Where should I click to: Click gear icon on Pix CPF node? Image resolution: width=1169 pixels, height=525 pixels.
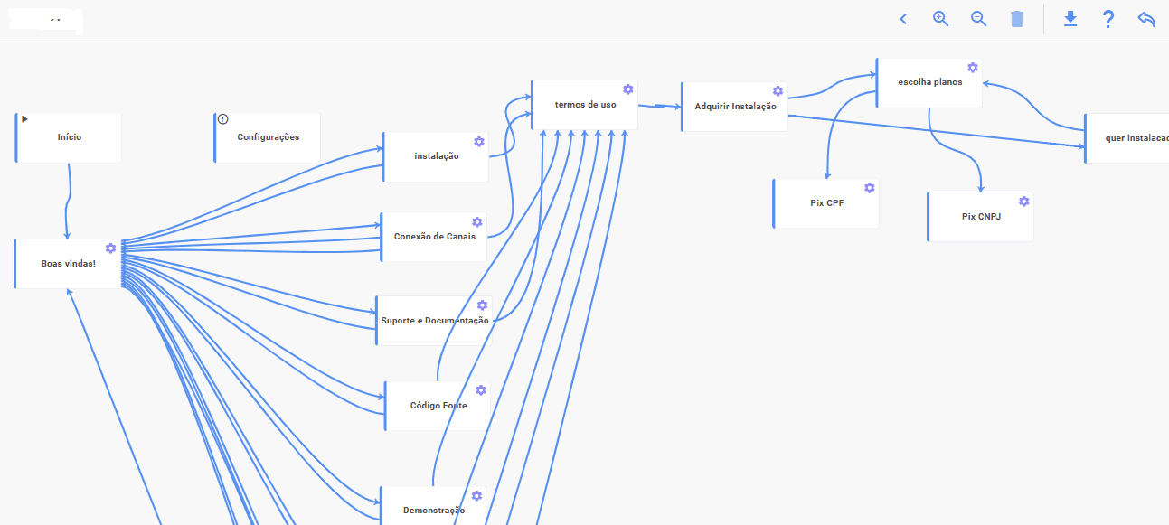(x=869, y=188)
